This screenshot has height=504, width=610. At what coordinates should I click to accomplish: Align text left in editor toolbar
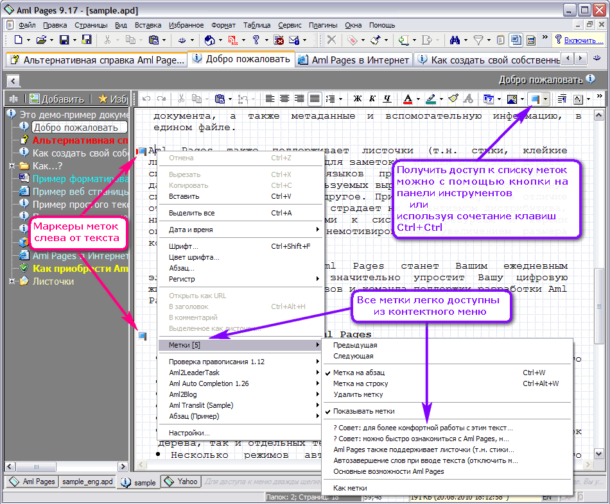click(270, 99)
